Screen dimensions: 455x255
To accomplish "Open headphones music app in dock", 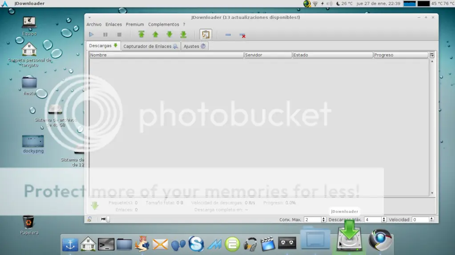I will point(250,244).
